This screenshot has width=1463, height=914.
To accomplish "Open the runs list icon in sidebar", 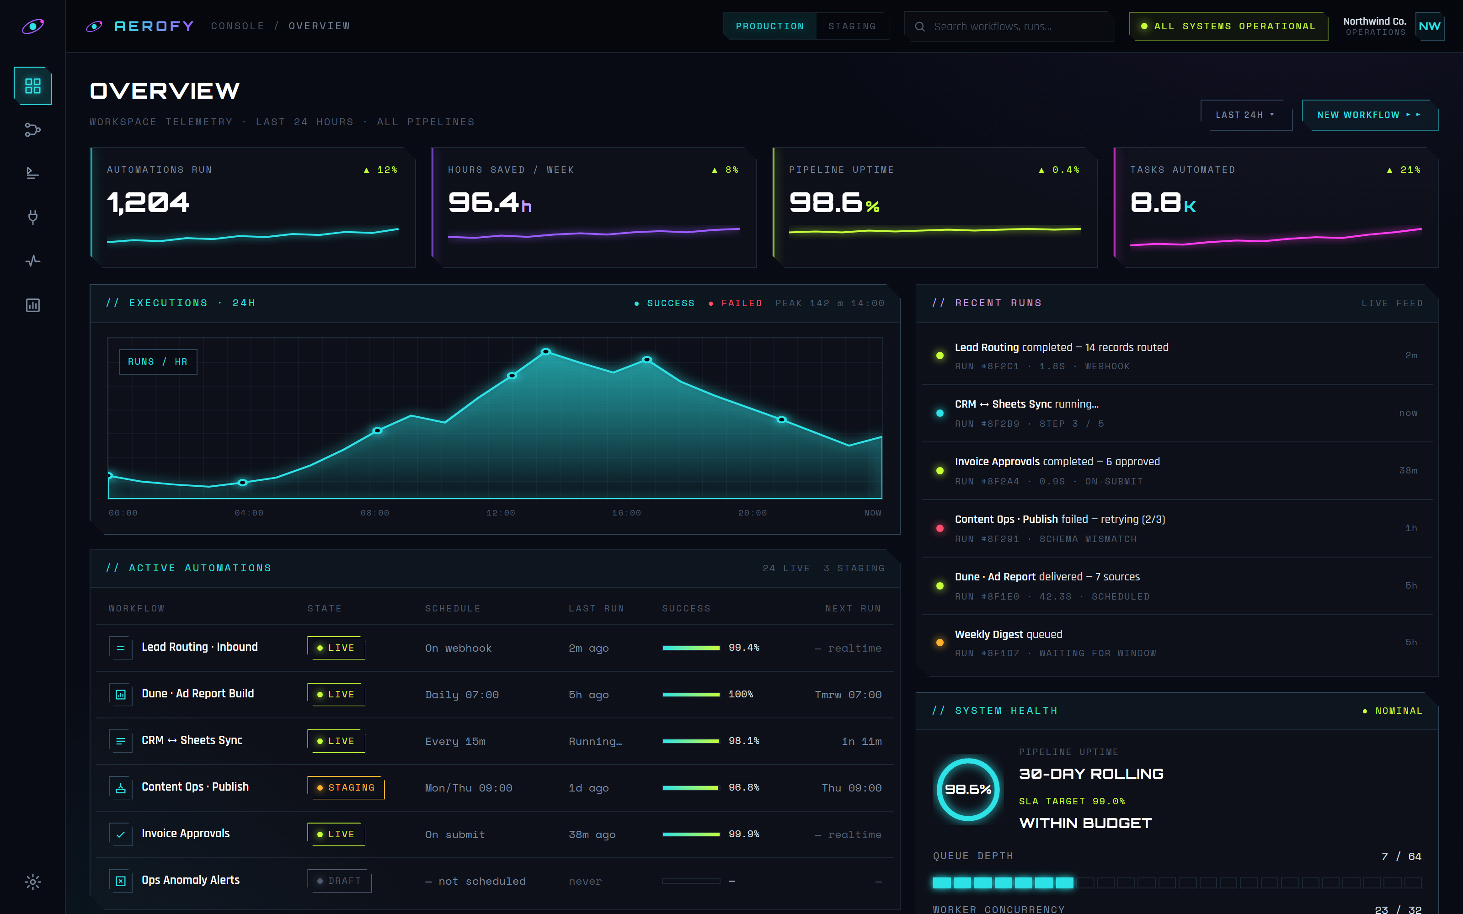I will pyautogui.click(x=32, y=174).
